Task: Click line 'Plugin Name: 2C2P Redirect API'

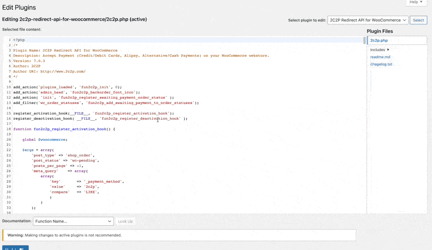Action: pyautogui.click(x=65, y=50)
